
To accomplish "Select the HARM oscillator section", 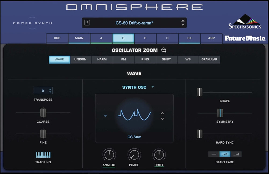I will point(102,59).
